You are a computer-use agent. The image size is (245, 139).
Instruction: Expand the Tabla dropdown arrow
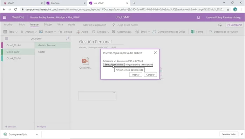tap(16, 32)
